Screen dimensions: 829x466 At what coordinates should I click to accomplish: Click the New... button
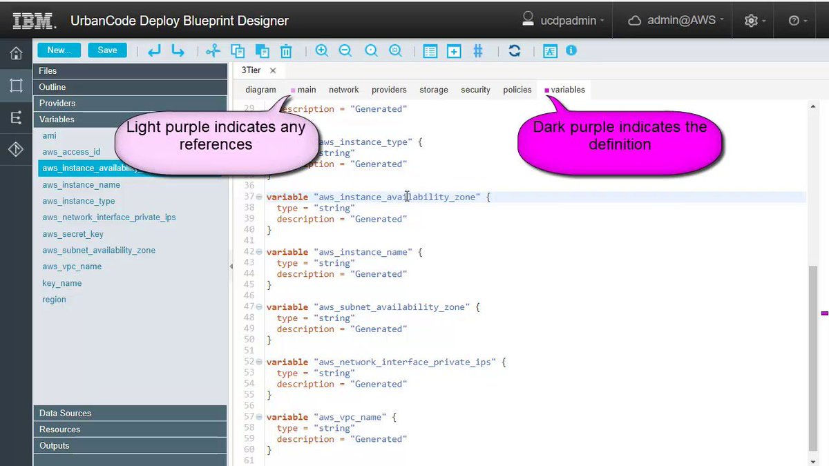click(59, 50)
